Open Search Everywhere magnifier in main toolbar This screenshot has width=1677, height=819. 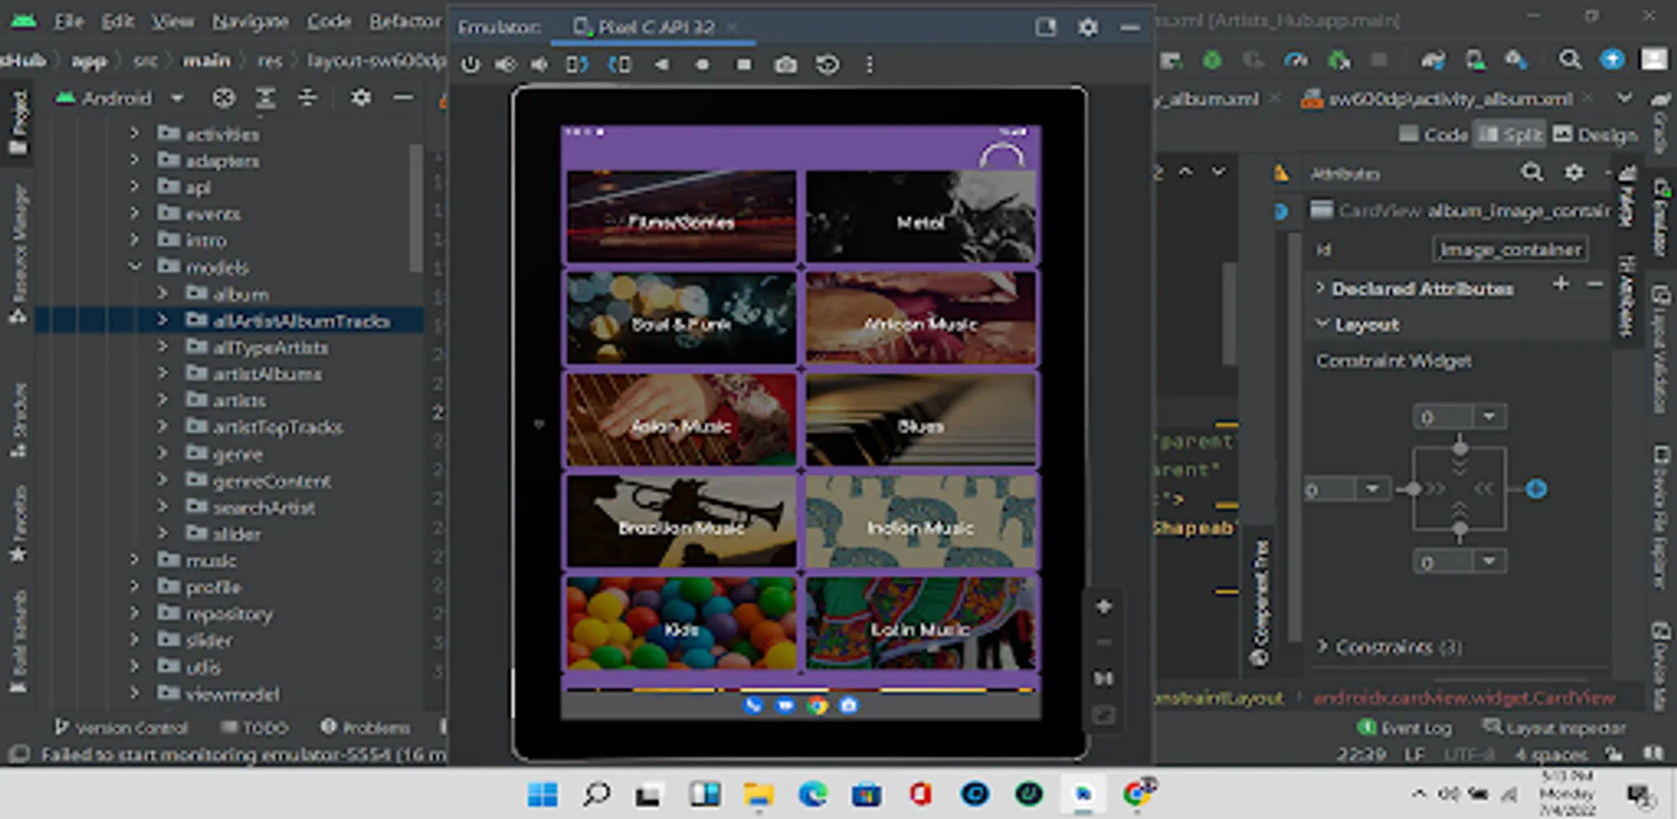coord(1569,60)
